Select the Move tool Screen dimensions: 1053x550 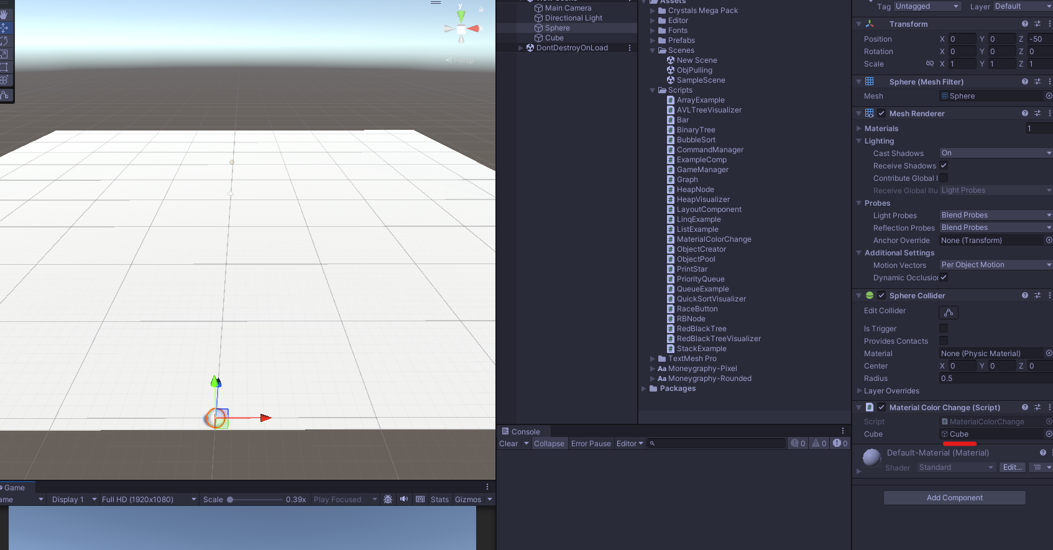tap(4, 28)
